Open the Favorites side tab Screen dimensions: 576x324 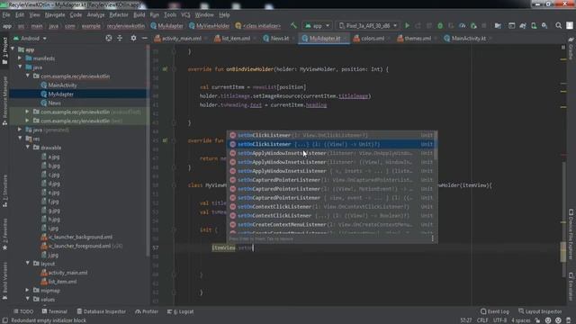pyautogui.click(x=4, y=234)
